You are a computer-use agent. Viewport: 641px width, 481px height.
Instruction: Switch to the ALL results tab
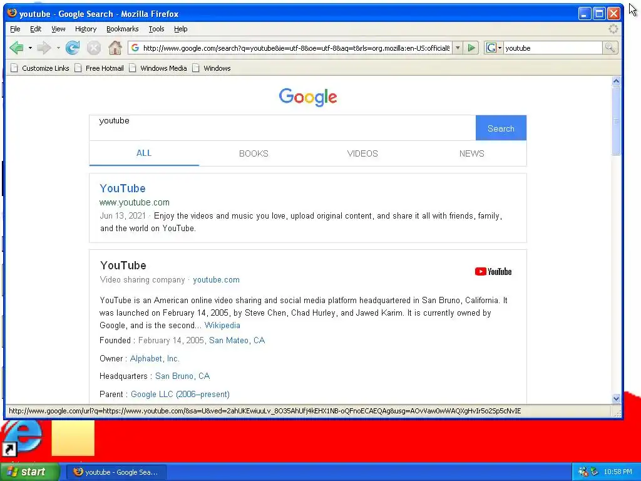point(144,153)
